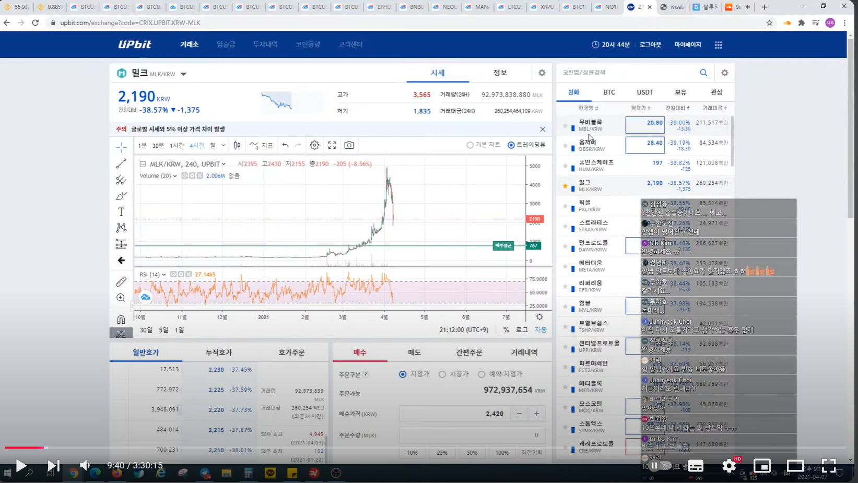Sort coin list by 한글명
Image resolution: width=858 pixels, height=483 pixels.
pos(589,108)
